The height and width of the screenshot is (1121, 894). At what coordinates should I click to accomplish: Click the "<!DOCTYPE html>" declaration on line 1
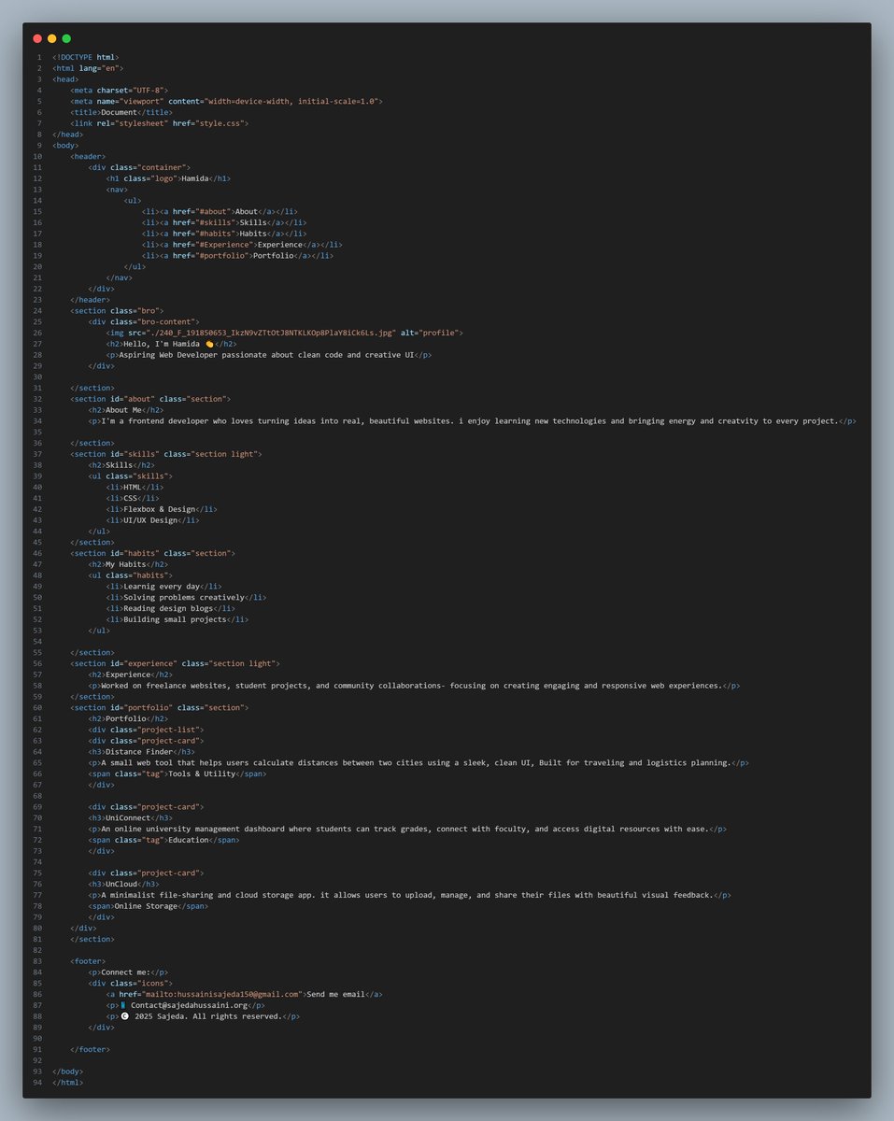86,57
